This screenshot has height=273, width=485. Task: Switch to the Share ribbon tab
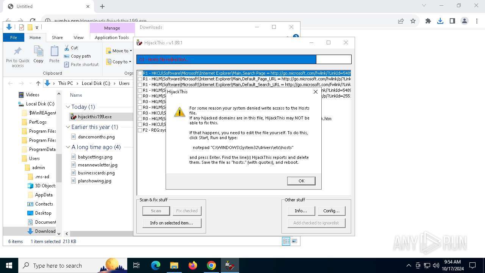57,38
